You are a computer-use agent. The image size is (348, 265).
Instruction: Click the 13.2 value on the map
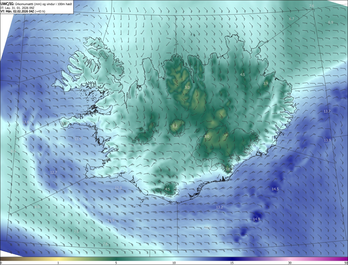point(219,207)
